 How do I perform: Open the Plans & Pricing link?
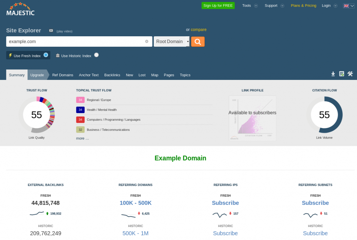[304, 6]
